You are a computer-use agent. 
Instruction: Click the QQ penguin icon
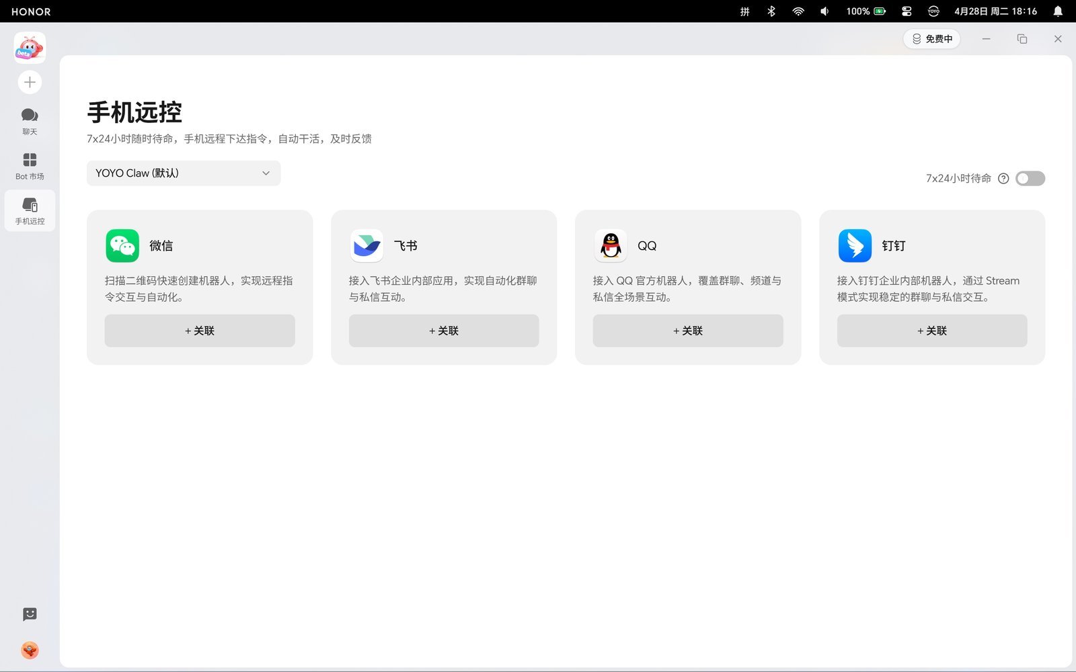[611, 246]
